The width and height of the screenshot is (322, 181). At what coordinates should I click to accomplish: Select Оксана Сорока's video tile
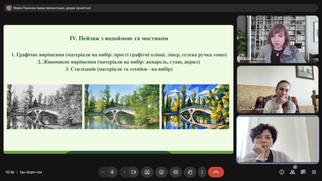pyautogui.click(x=278, y=89)
